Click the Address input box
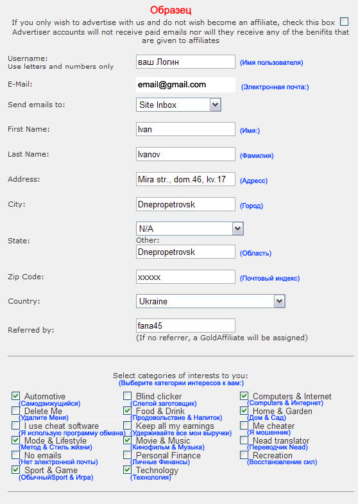The width and height of the screenshot is (358, 504). pyautogui.click(x=185, y=179)
